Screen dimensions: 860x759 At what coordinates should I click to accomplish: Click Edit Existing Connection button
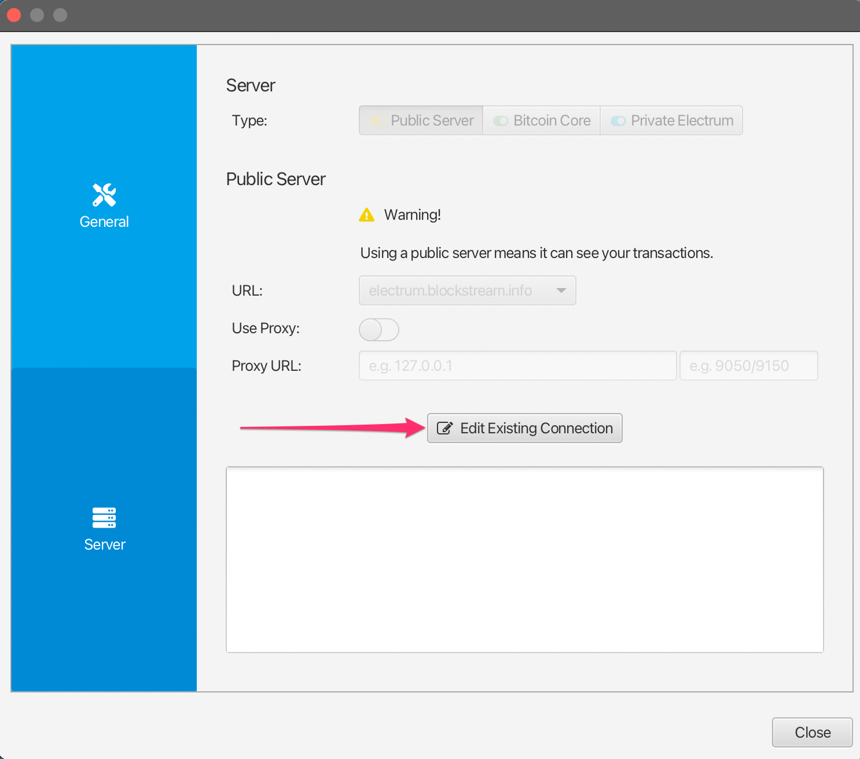(x=525, y=428)
